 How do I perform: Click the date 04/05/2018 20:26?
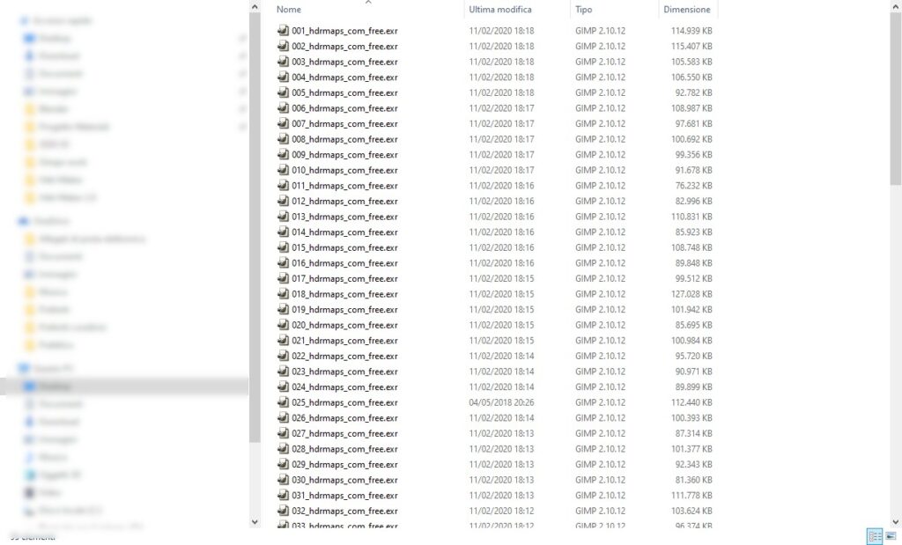point(501,403)
